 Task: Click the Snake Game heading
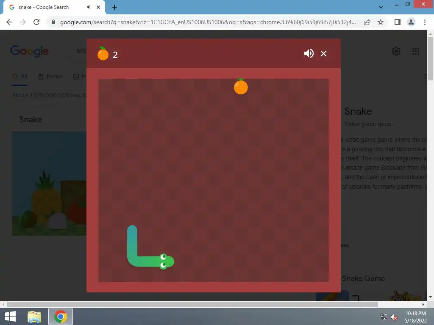pyautogui.click(x=363, y=278)
